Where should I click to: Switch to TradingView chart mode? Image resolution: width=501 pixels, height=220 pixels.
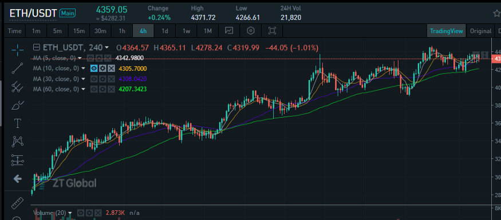coord(446,31)
